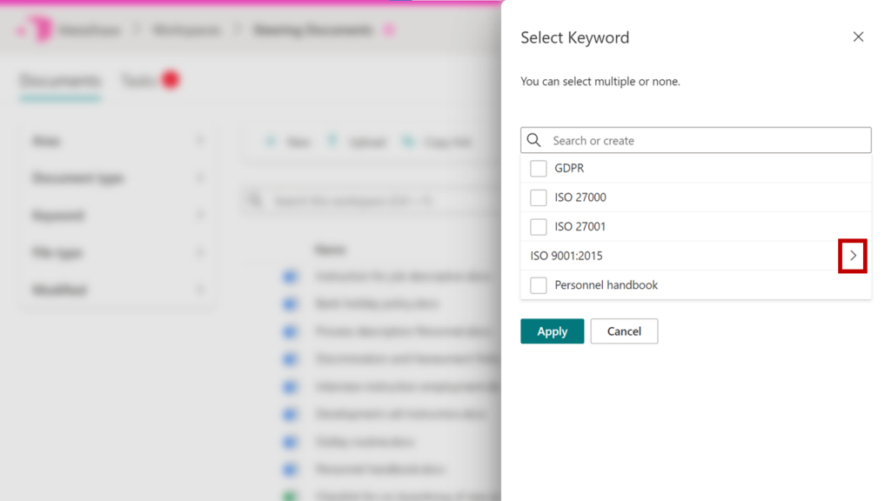Expand the Document types filter
Viewport: 891px width, 501px height.
tap(200, 178)
